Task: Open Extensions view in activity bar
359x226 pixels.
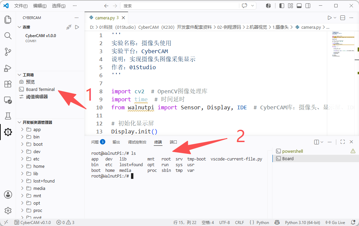Action: [8, 84]
